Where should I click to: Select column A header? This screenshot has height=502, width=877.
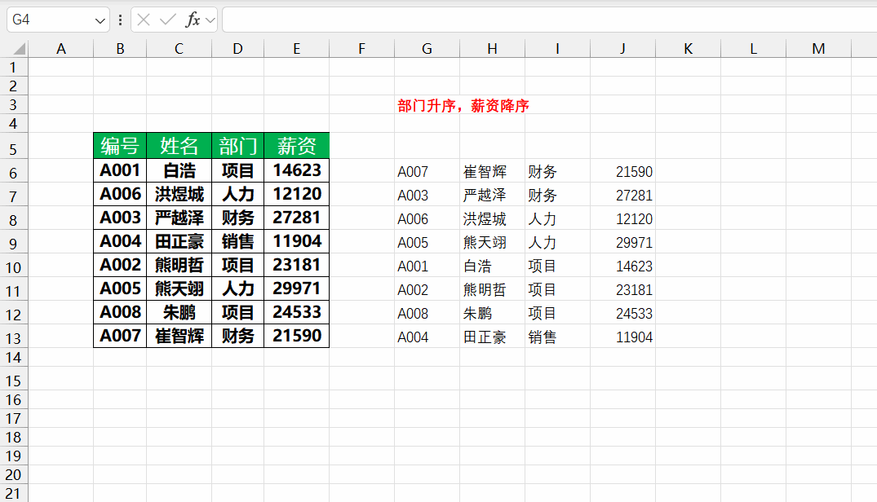coord(61,49)
